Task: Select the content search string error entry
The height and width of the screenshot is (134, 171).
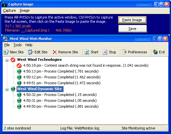Action: point(86,65)
